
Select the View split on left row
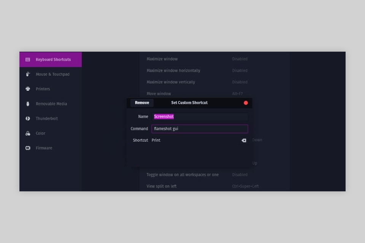click(x=214, y=186)
